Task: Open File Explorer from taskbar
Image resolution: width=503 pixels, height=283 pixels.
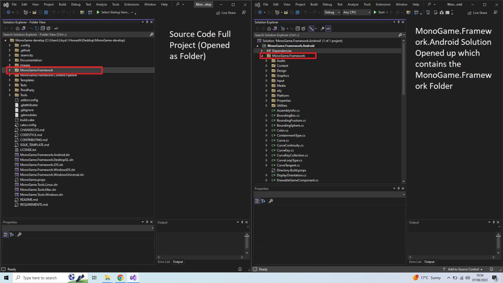Action: click(107, 278)
